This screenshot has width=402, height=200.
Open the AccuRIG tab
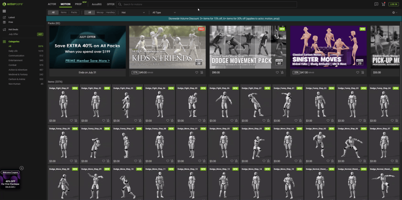click(x=97, y=4)
